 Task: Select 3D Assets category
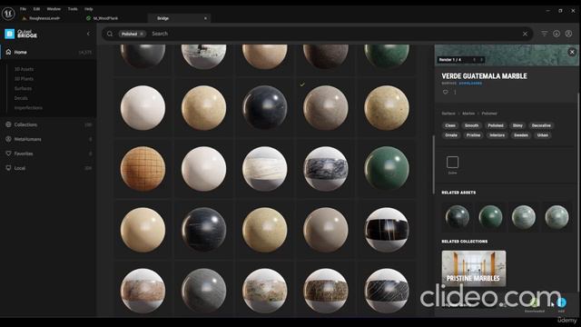25,69
